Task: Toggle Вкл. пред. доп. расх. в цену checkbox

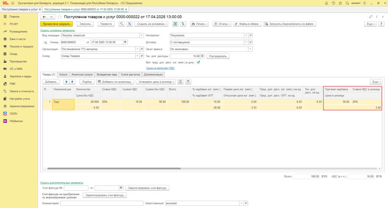Action: [199, 62]
